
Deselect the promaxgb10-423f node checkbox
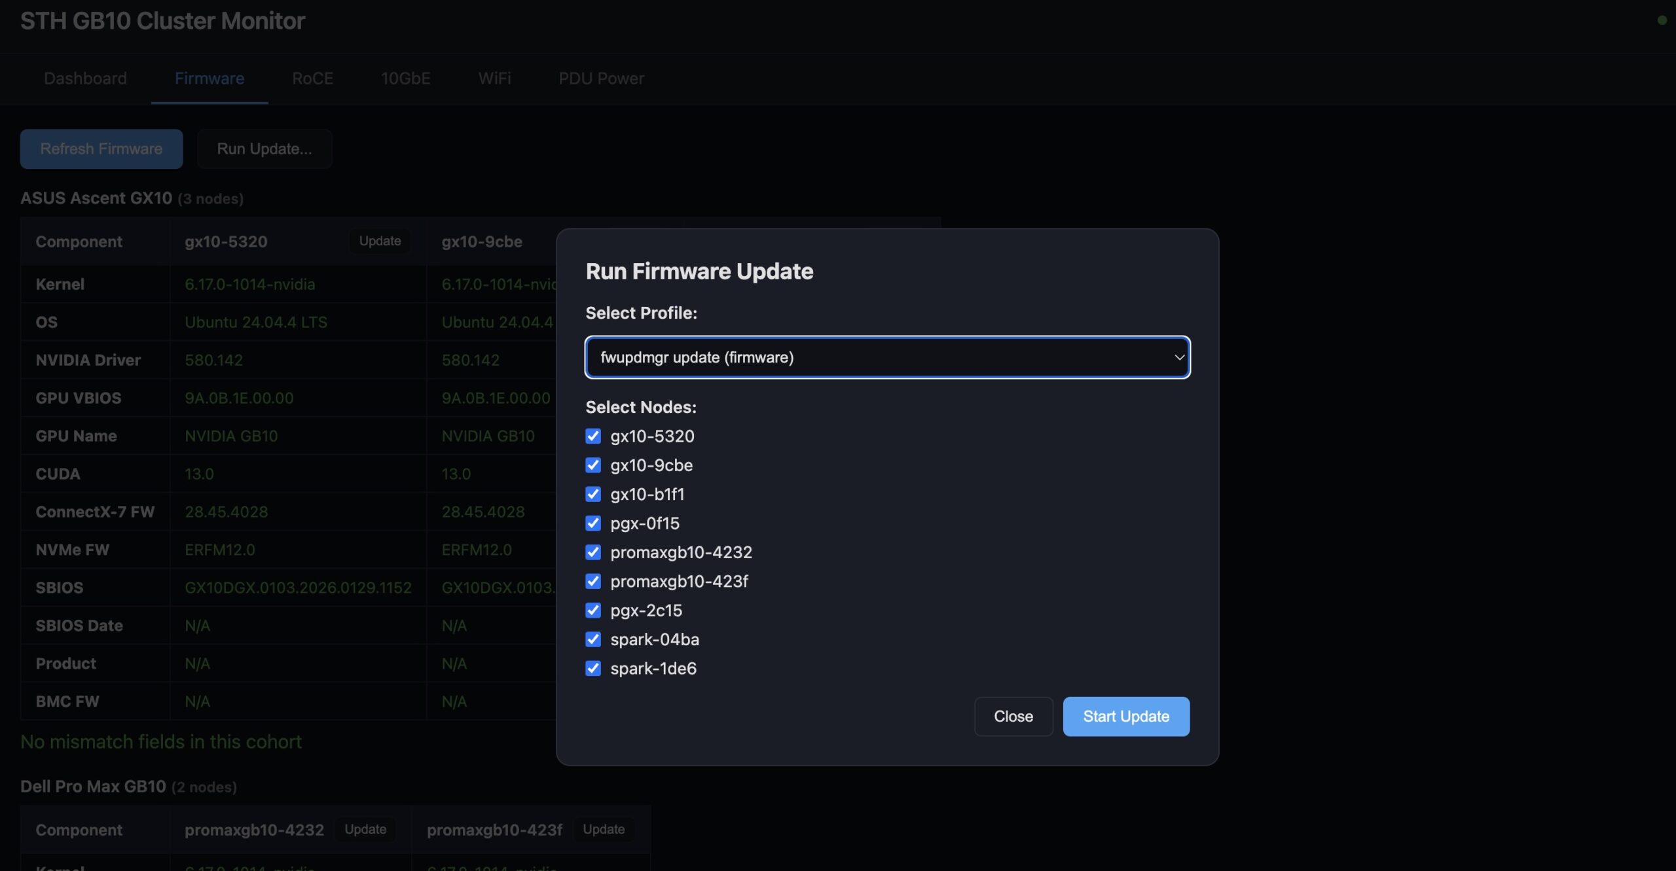[x=592, y=581]
